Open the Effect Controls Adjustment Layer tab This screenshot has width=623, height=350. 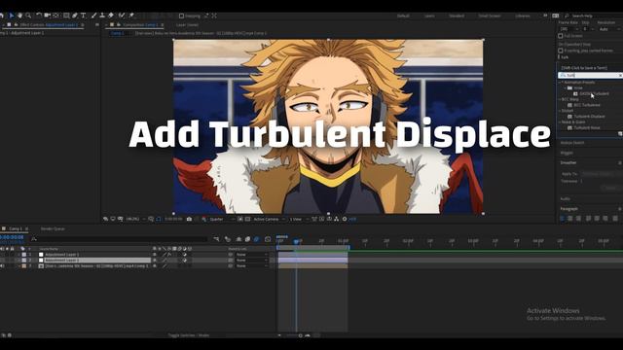[x=49, y=24]
